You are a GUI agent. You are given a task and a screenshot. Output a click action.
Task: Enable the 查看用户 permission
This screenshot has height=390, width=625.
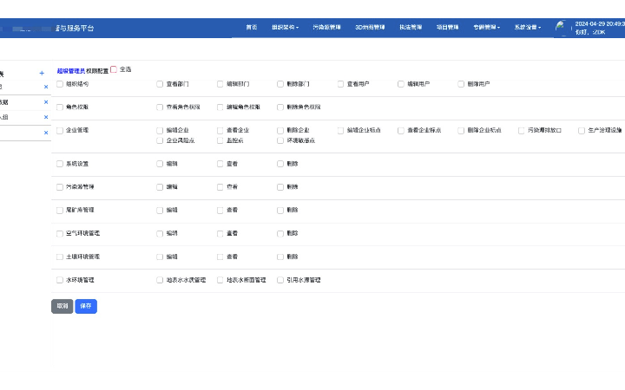(x=340, y=84)
